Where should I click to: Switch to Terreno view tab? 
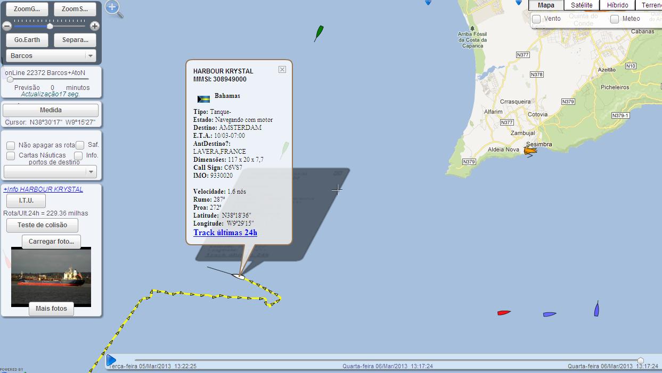(x=650, y=5)
